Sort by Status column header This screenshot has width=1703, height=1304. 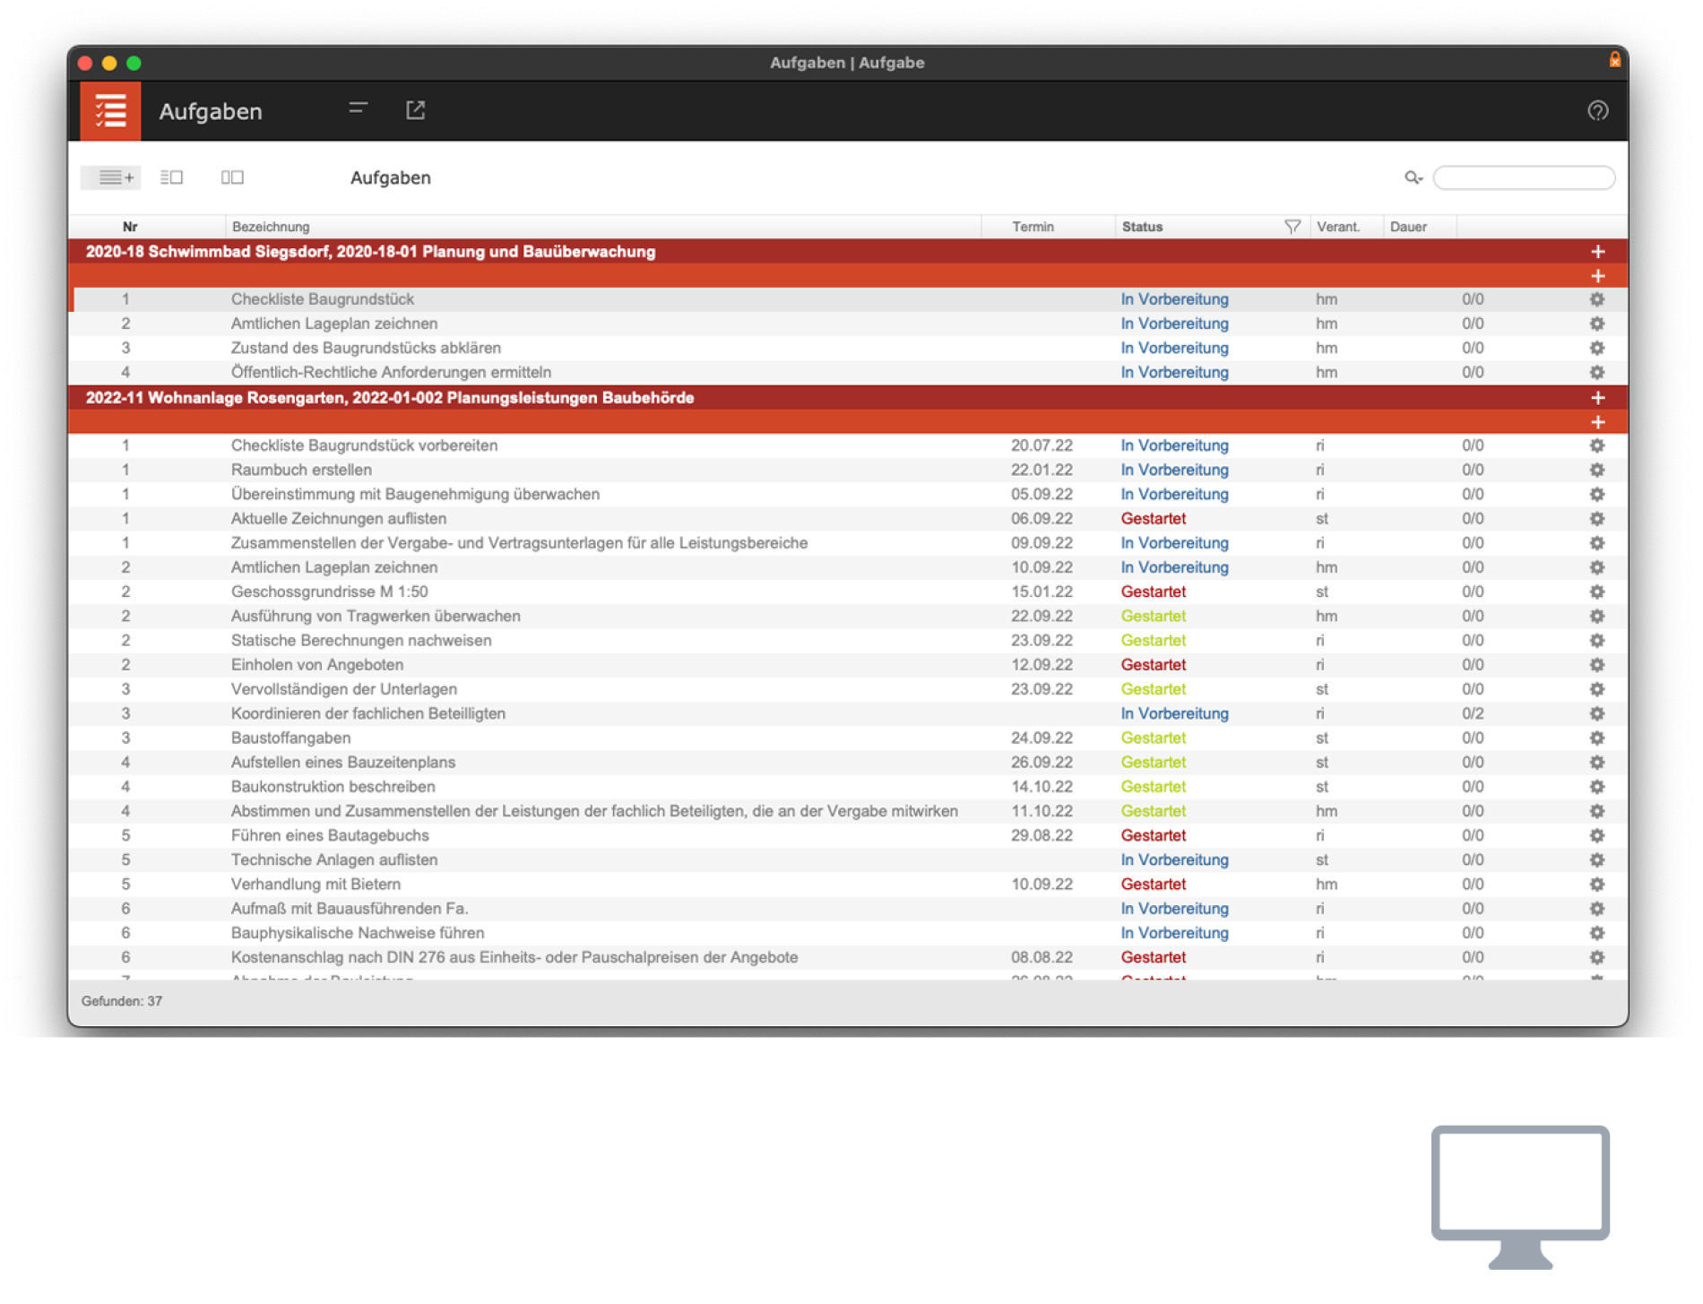(x=1142, y=227)
